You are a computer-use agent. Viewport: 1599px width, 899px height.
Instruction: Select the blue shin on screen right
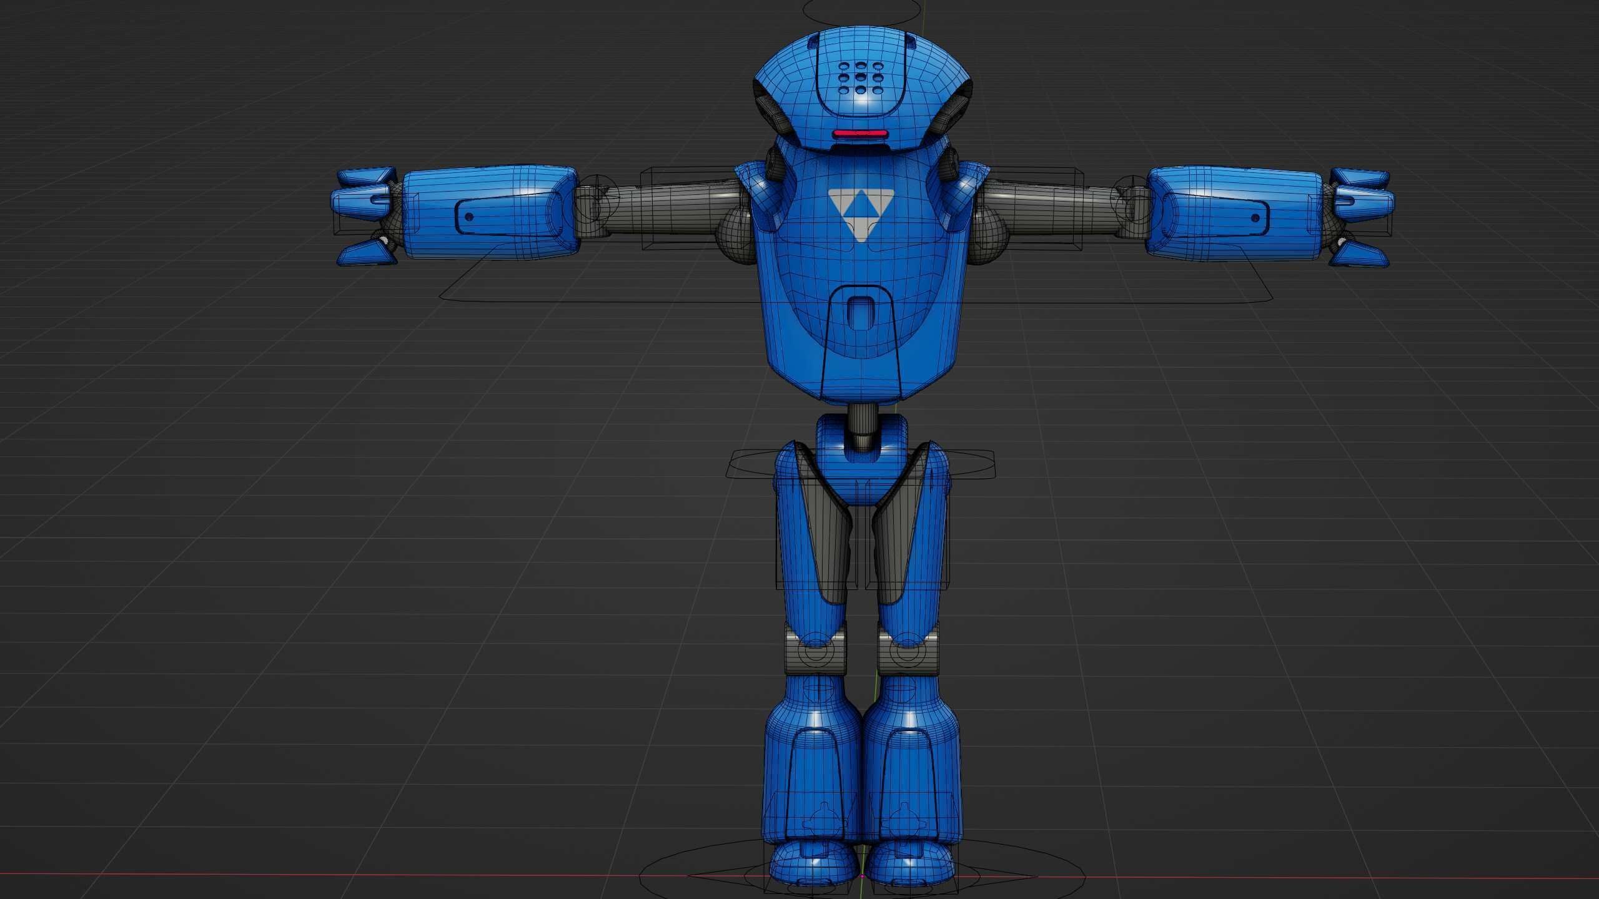coord(911,759)
